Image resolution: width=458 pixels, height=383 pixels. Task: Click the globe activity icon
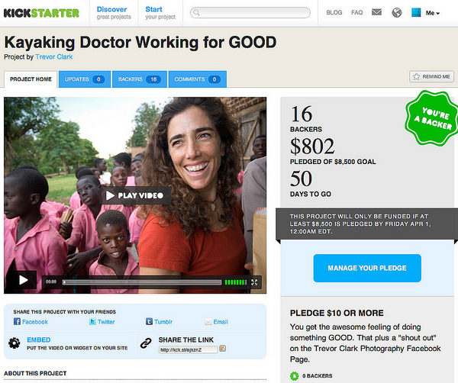[x=397, y=12]
